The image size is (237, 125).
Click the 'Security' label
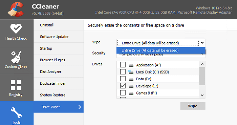(x=99, y=53)
